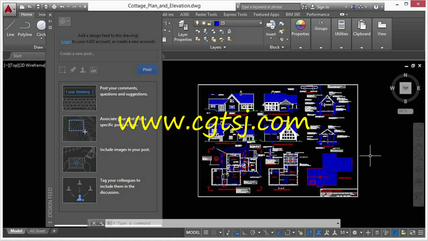Switch to the Raster Tools ribbon tab

(x=206, y=14)
